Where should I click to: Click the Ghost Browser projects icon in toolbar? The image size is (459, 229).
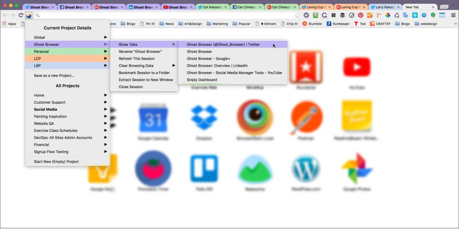point(29,15)
